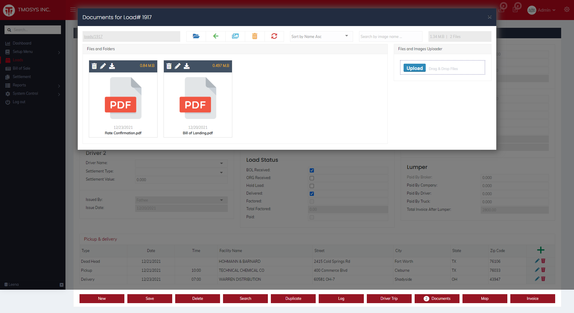Toggle Delivered checkbox
Image resolution: width=574 pixels, height=313 pixels.
(312, 194)
